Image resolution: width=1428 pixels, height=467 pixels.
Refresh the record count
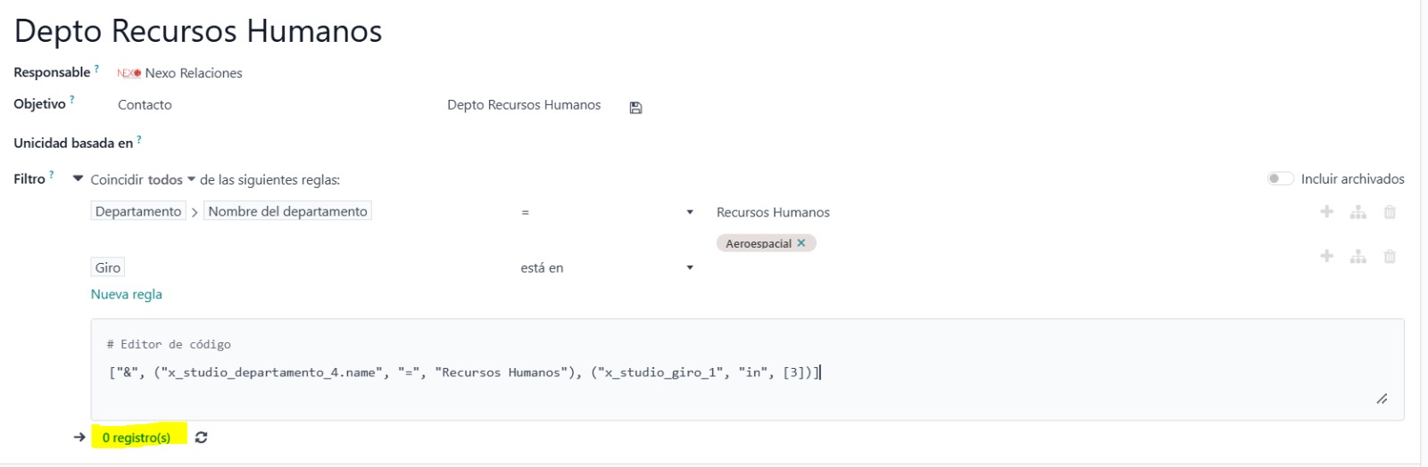click(x=202, y=438)
